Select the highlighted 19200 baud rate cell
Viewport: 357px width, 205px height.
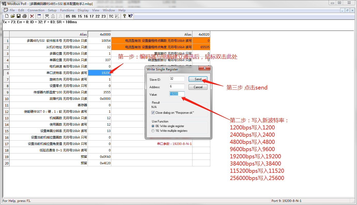click(99, 73)
